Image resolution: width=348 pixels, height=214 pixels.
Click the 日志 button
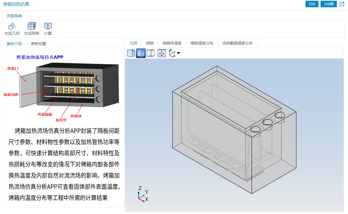312,4
